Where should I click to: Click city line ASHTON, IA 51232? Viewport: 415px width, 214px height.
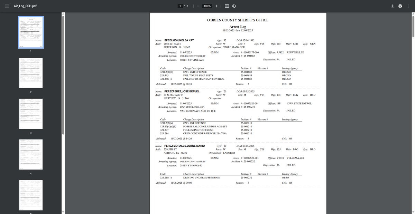tap(175, 153)
